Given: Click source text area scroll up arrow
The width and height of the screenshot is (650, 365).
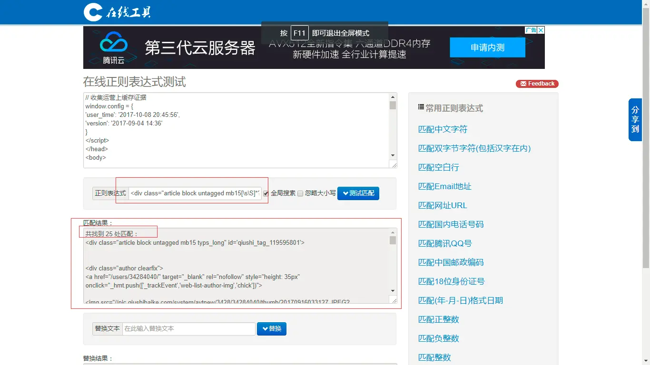Looking at the screenshot, I should [x=393, y=97].
